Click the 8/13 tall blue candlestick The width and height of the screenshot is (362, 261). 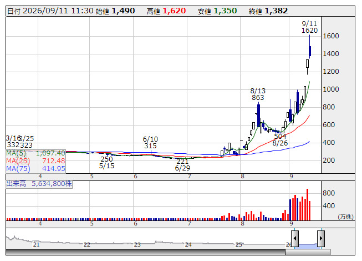258,116
